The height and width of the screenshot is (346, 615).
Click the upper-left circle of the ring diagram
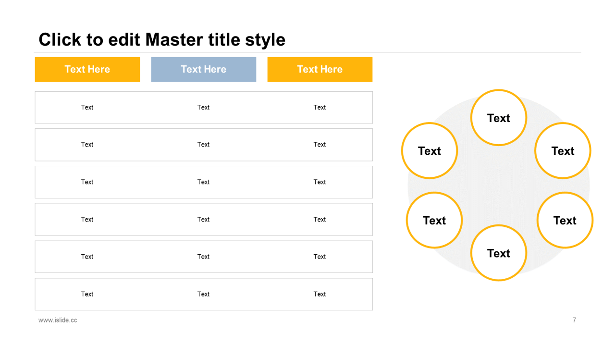tap(429, 151)
